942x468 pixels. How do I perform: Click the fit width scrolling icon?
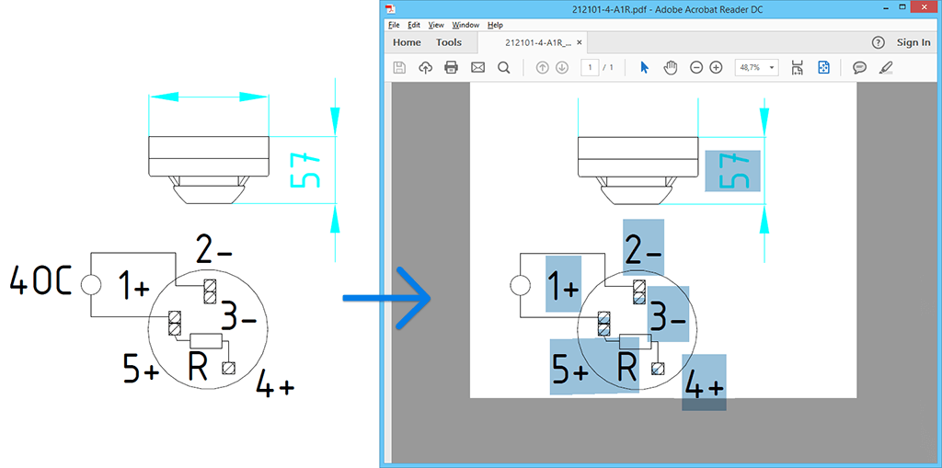pos(798,67)
